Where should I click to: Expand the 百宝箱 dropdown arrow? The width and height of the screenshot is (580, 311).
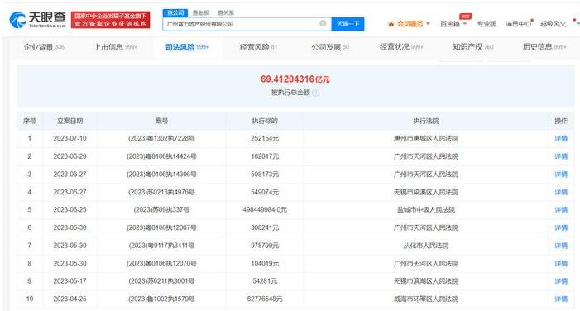[465, 24]
